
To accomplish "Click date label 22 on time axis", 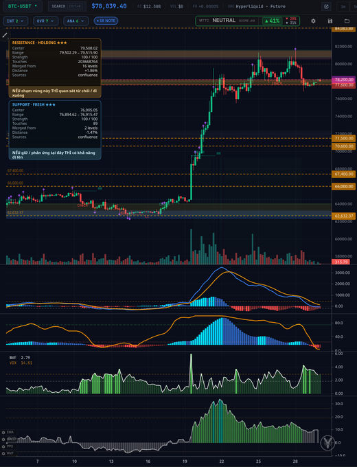I will 222,461.
